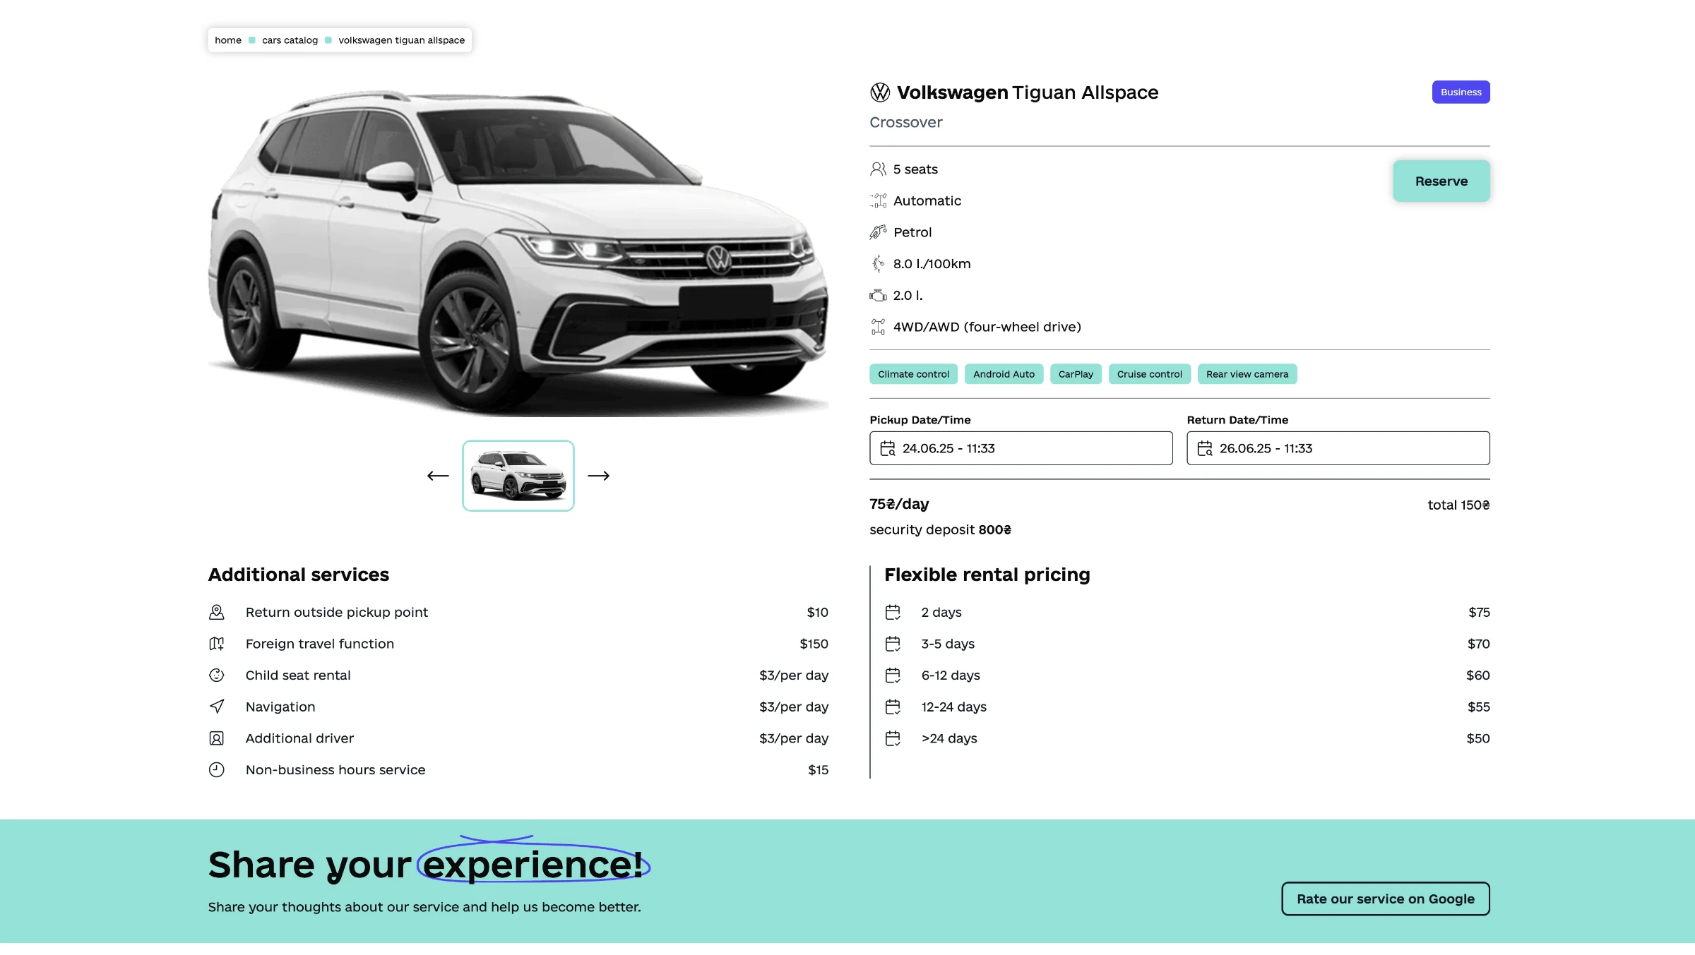Open the Return Date/Time field
Viewport: 1695px width, 955px height.
[x=1338, y=448]
